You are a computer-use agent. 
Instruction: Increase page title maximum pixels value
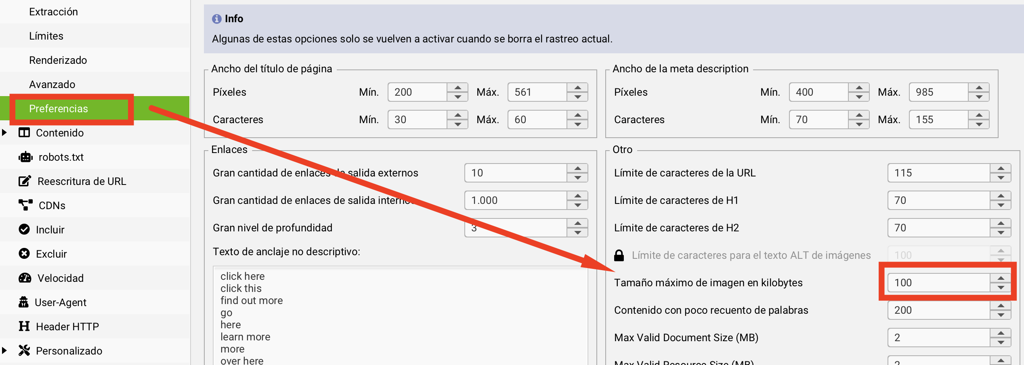(x=577, y=88)
